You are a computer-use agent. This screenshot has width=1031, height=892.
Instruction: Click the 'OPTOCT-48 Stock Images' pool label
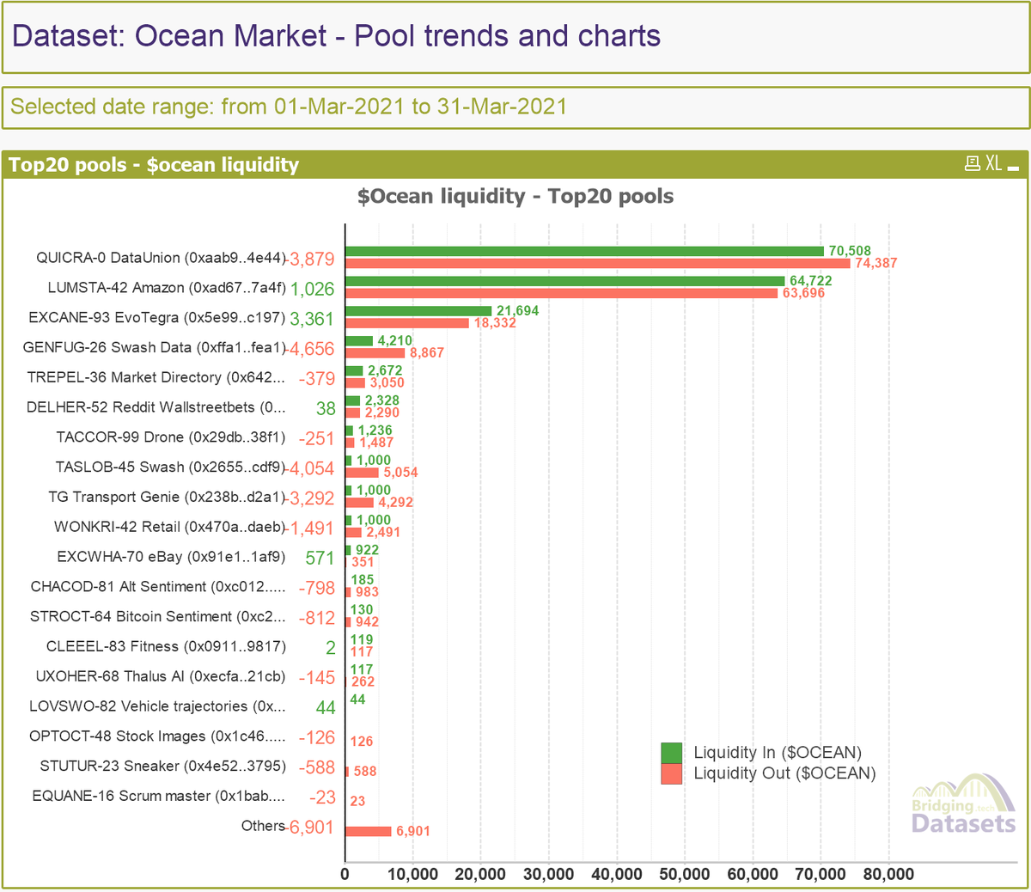tap(158, 736)
